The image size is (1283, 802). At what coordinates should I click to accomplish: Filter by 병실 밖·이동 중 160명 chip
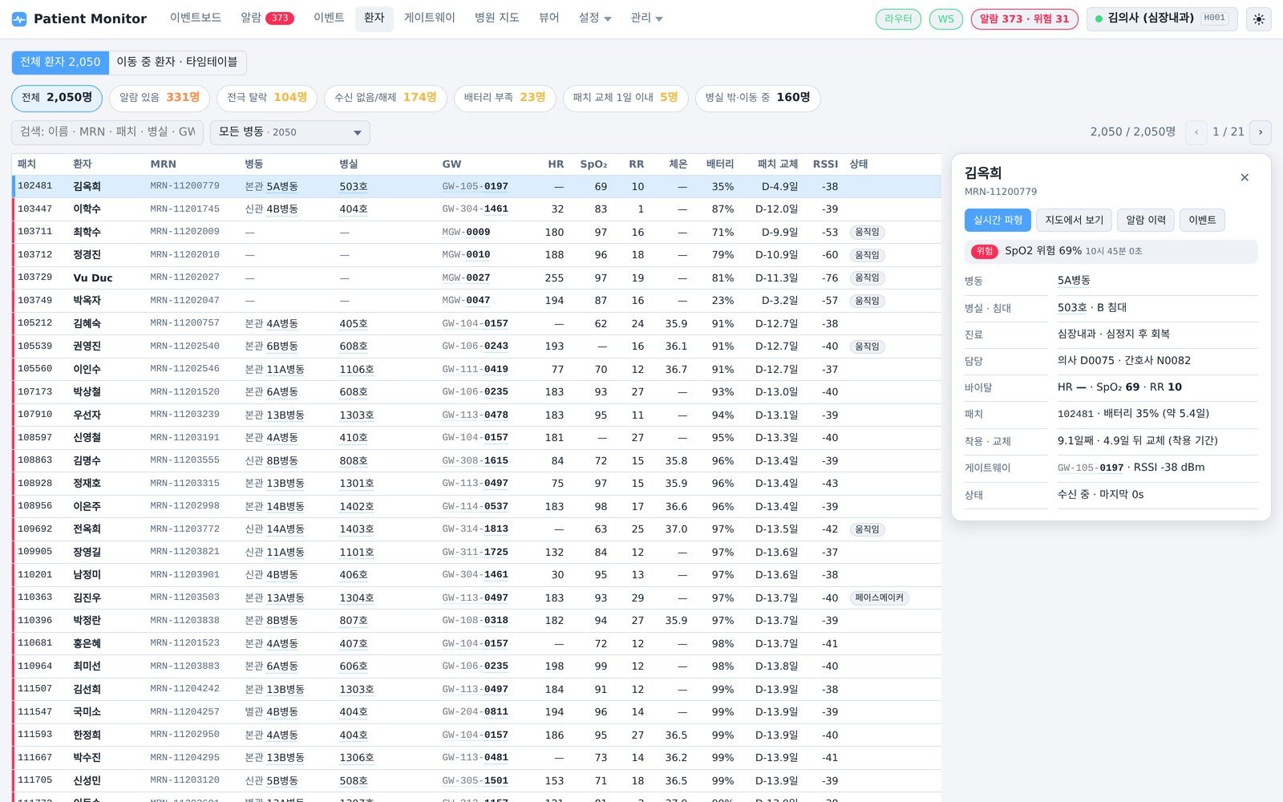tap(758, 98)
